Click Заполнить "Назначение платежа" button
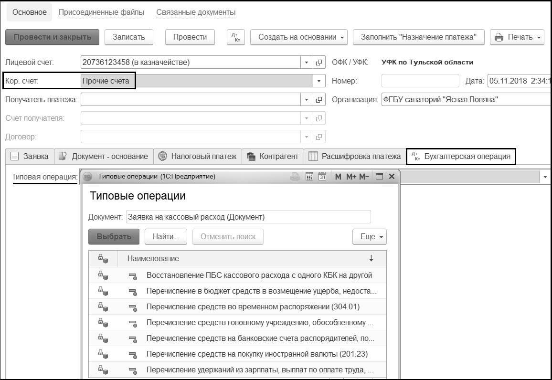Viewport: 552px width, 380px height. coord(419,37)
